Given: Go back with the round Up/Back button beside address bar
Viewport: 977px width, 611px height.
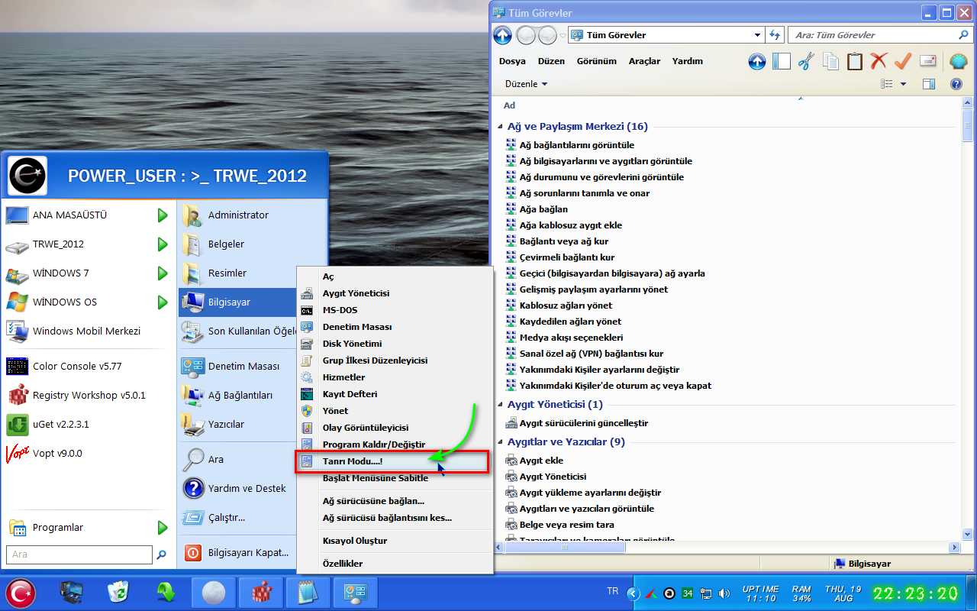Looking at the screenshot, I should pos(502,35).
